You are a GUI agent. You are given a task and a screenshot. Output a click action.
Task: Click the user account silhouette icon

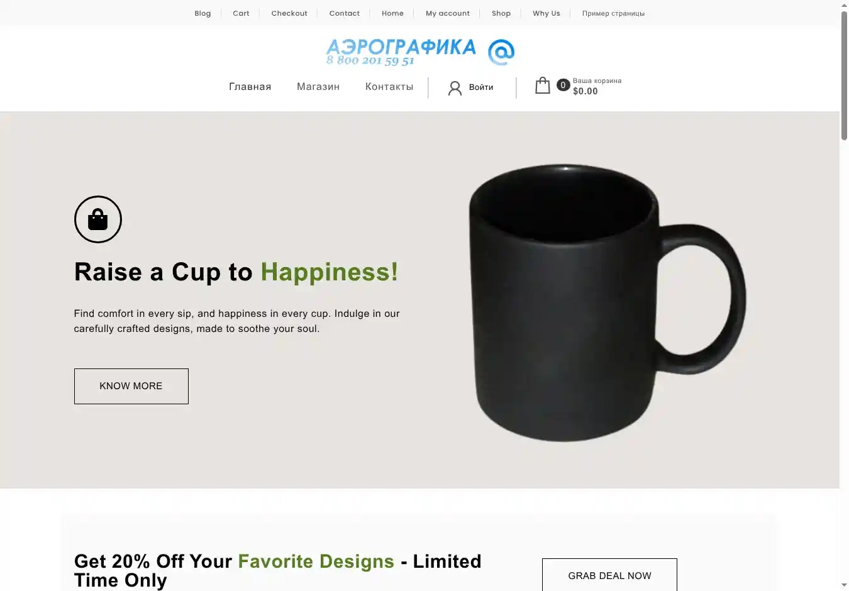point(455,88)
